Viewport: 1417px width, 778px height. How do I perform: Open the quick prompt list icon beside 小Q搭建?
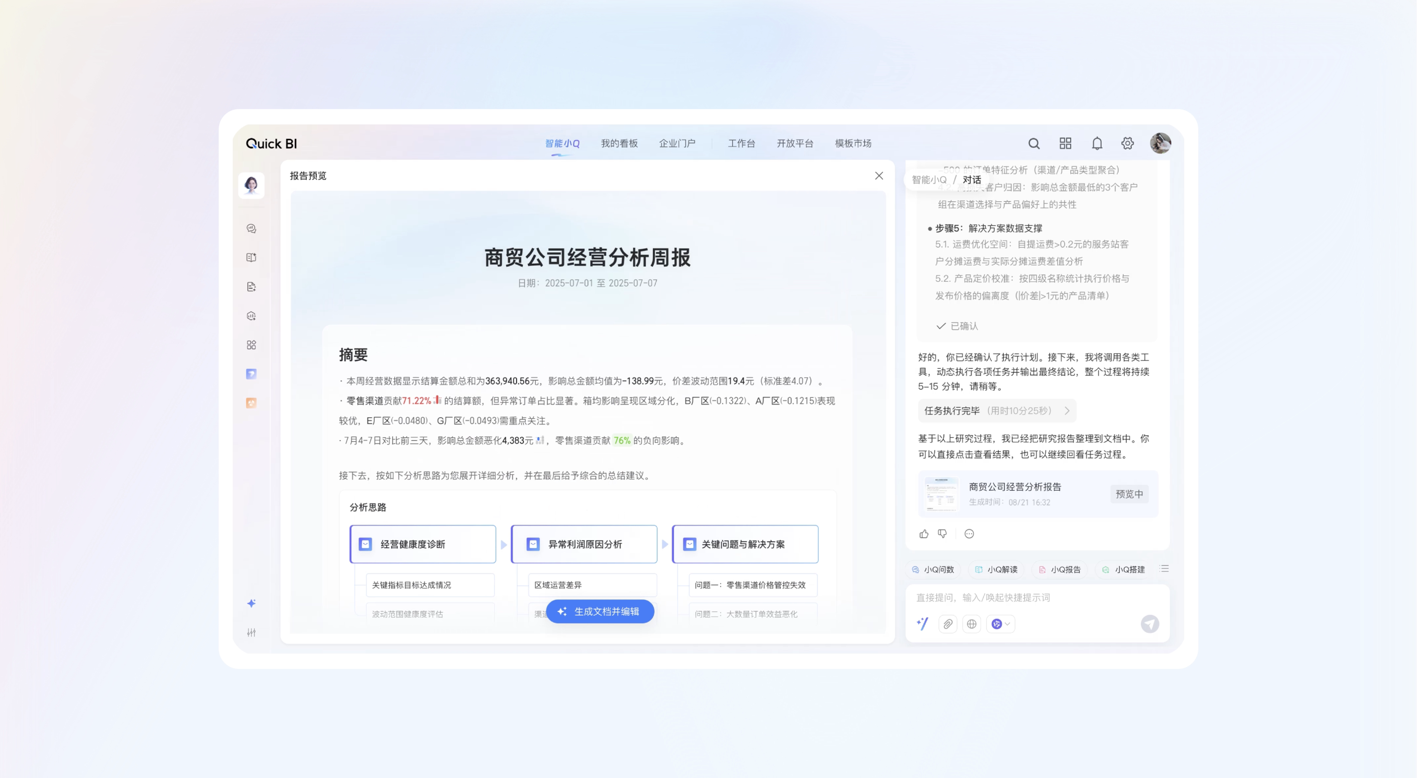pyautogui.click(x=1164, y=569)
